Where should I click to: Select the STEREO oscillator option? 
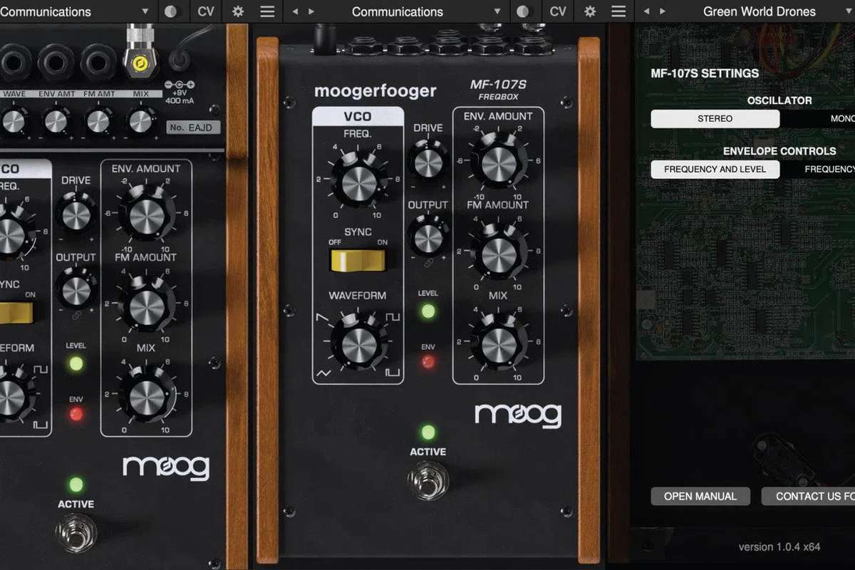point(715,119)
